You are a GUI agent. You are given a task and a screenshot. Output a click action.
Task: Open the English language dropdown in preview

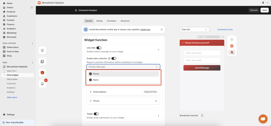point(209,37)
